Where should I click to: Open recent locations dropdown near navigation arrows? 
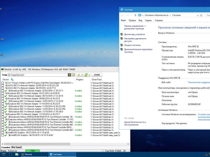tap(132, 15)
